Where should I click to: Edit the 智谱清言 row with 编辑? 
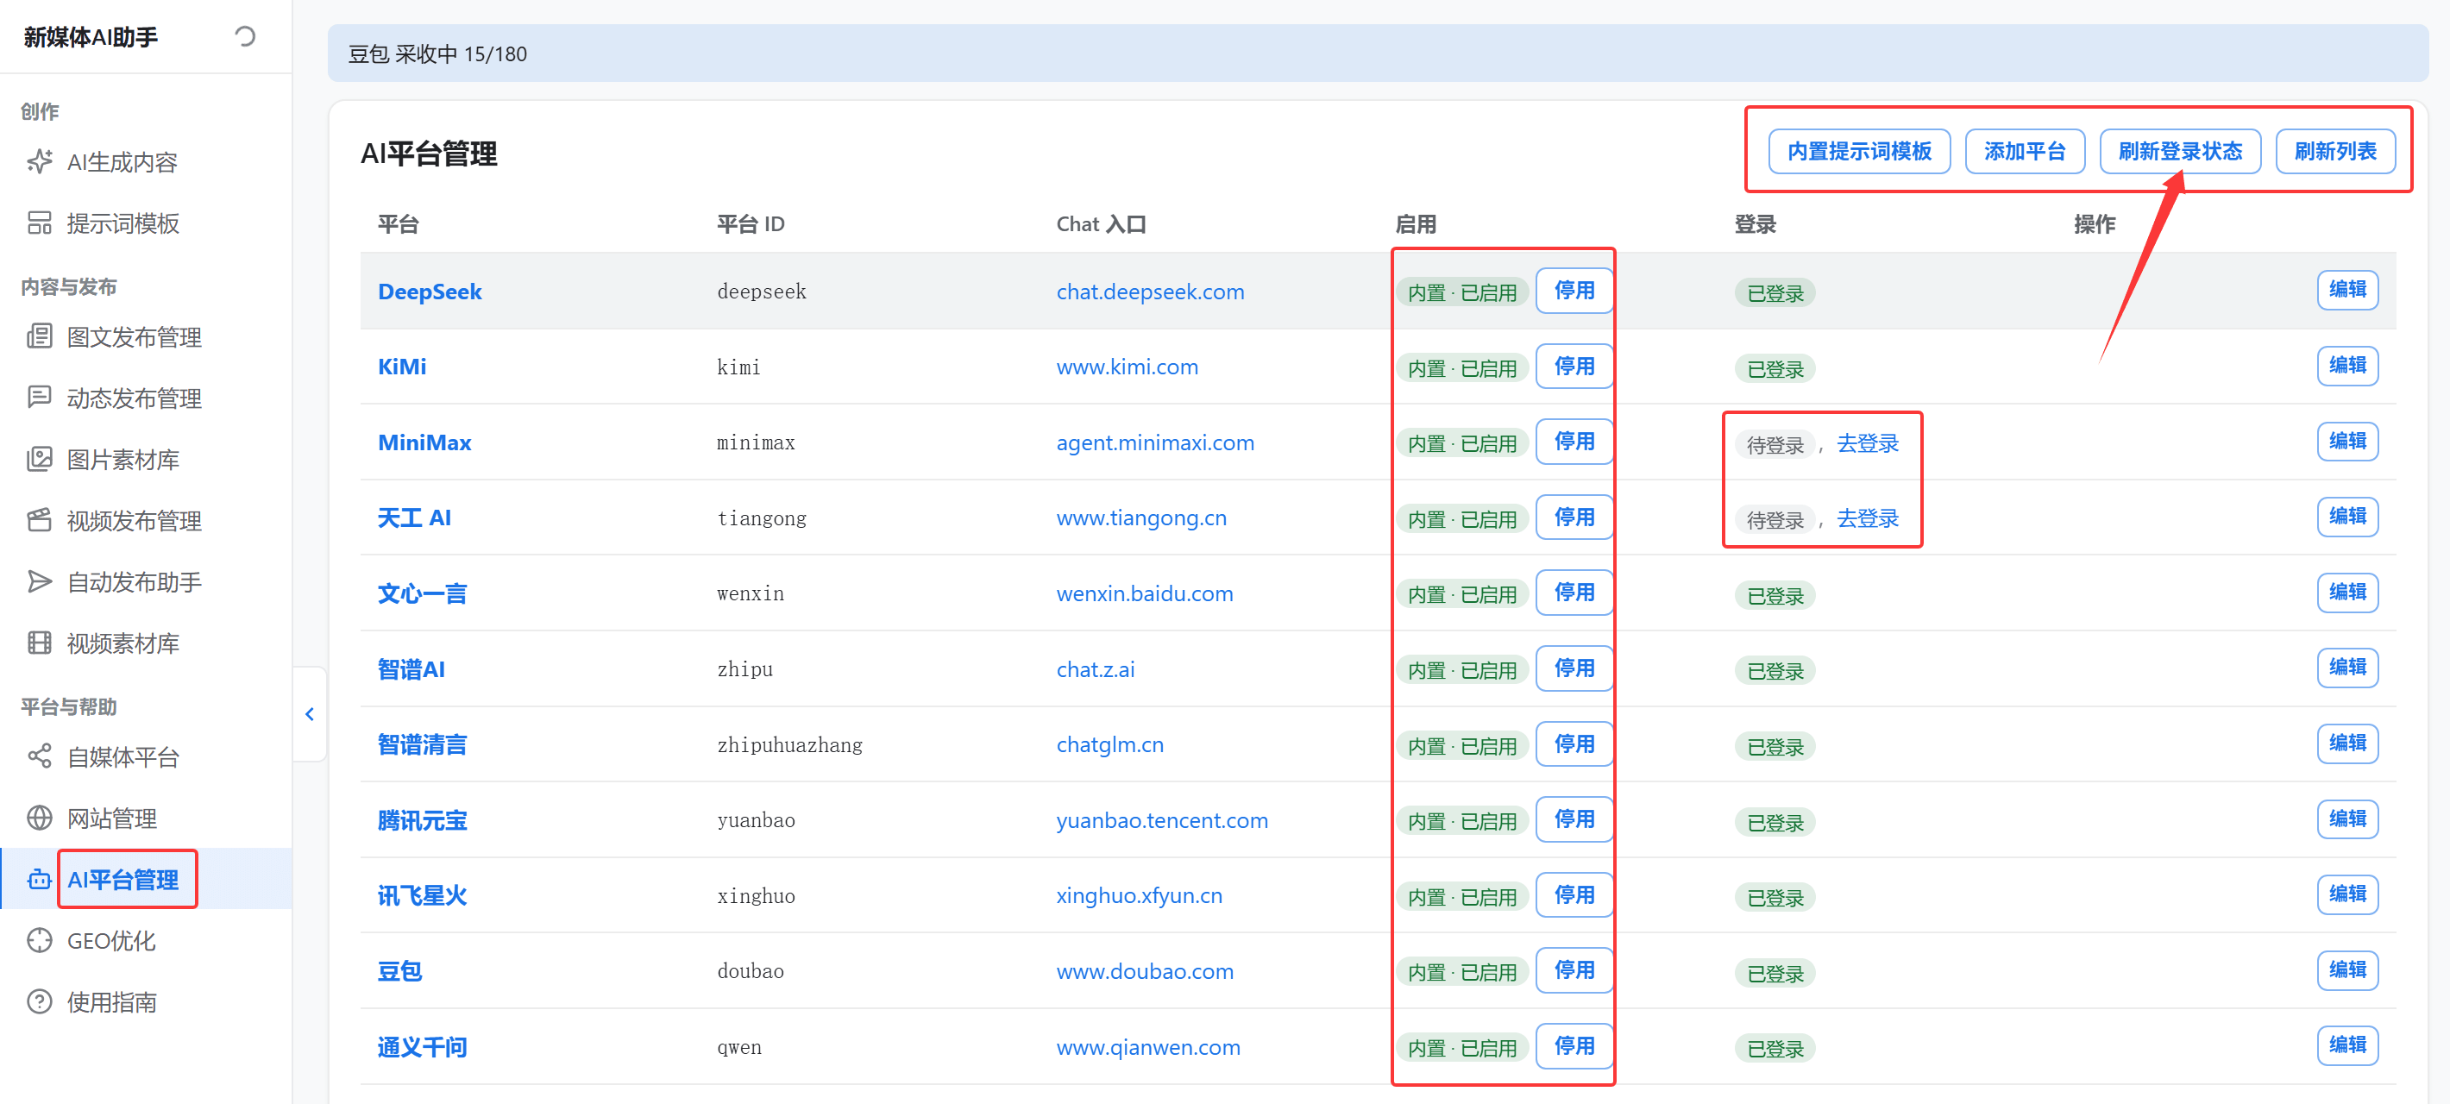point(2347,743)
